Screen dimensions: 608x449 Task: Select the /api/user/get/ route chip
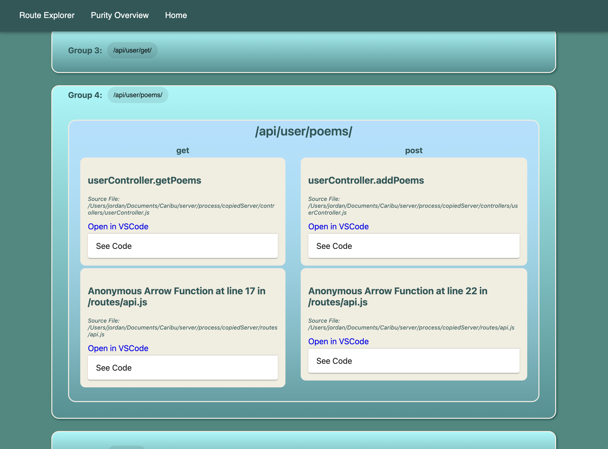[x=132, y=50]
